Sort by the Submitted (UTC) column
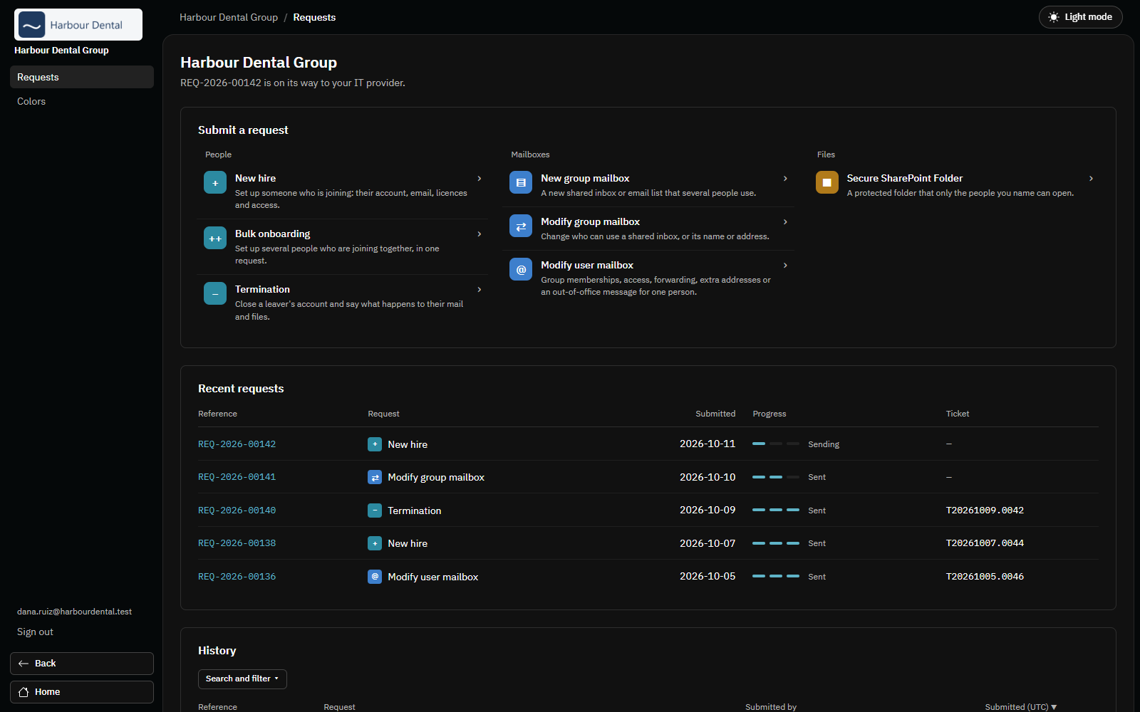 [1020, 707]
